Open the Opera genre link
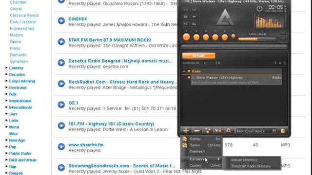 pyautogui.click(x=15, y=42)
